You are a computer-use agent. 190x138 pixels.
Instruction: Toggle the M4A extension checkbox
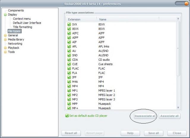pyautogui.click(x=69, y=81)
